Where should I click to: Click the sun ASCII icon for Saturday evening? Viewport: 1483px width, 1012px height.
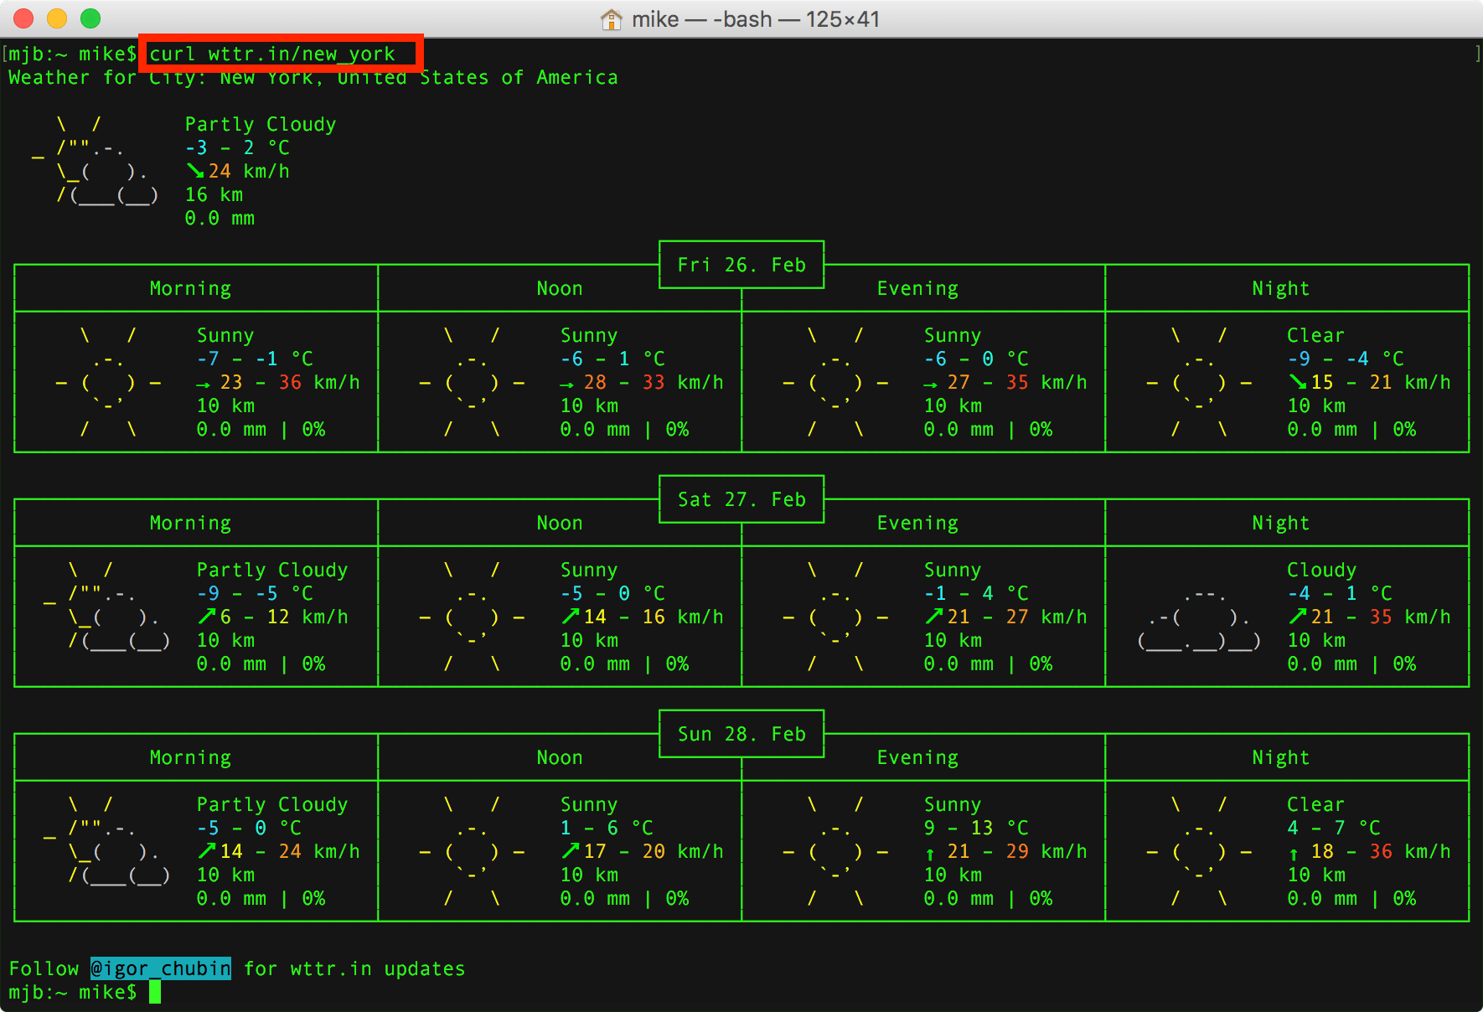(835, 617)
